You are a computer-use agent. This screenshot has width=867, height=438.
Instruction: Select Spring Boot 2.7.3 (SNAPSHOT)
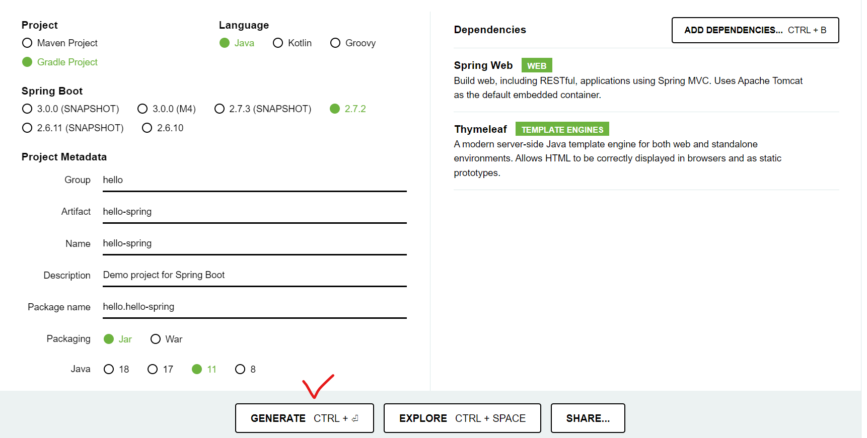220,109
